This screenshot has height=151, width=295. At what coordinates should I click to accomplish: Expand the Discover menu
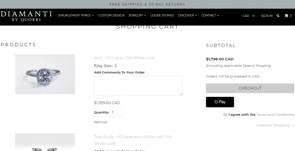[187, 15]
